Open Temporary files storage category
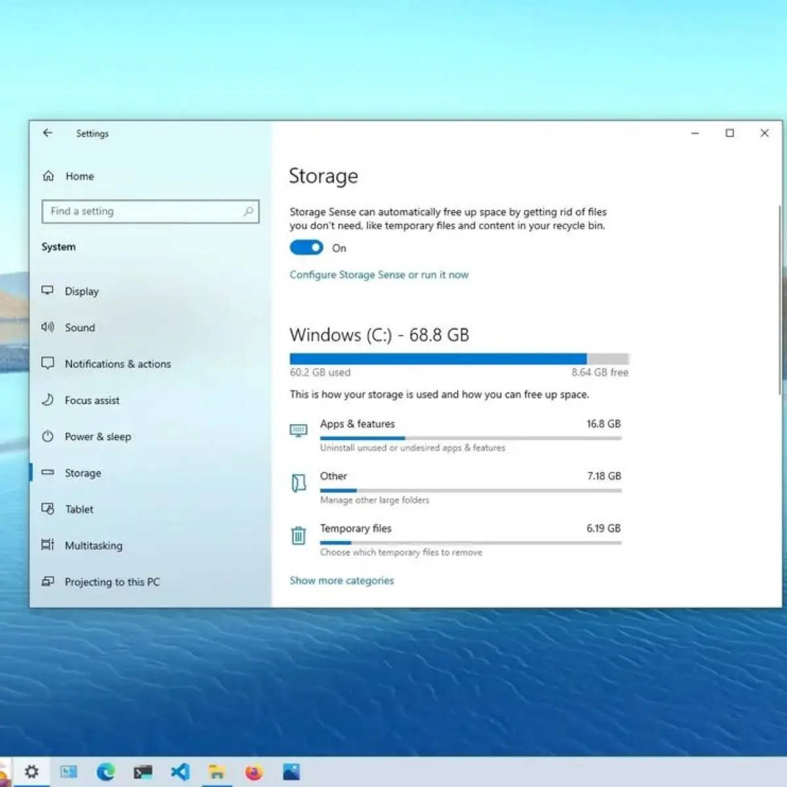Screen dimensions: 787x787 456,540
